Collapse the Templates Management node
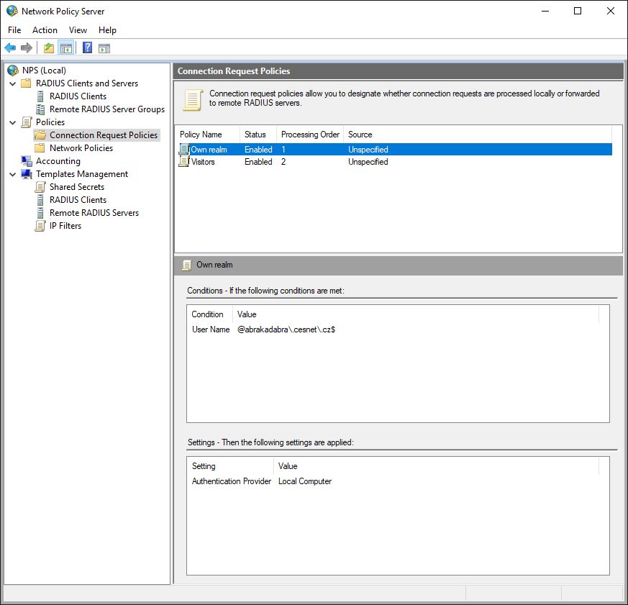 pyautogui.click(x=13, y=175)
